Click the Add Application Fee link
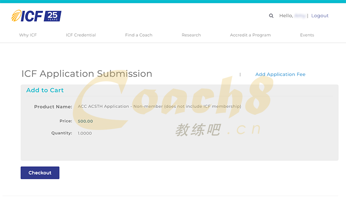The image size is (346, 206). pyautogui.click(x=280, y=74)
